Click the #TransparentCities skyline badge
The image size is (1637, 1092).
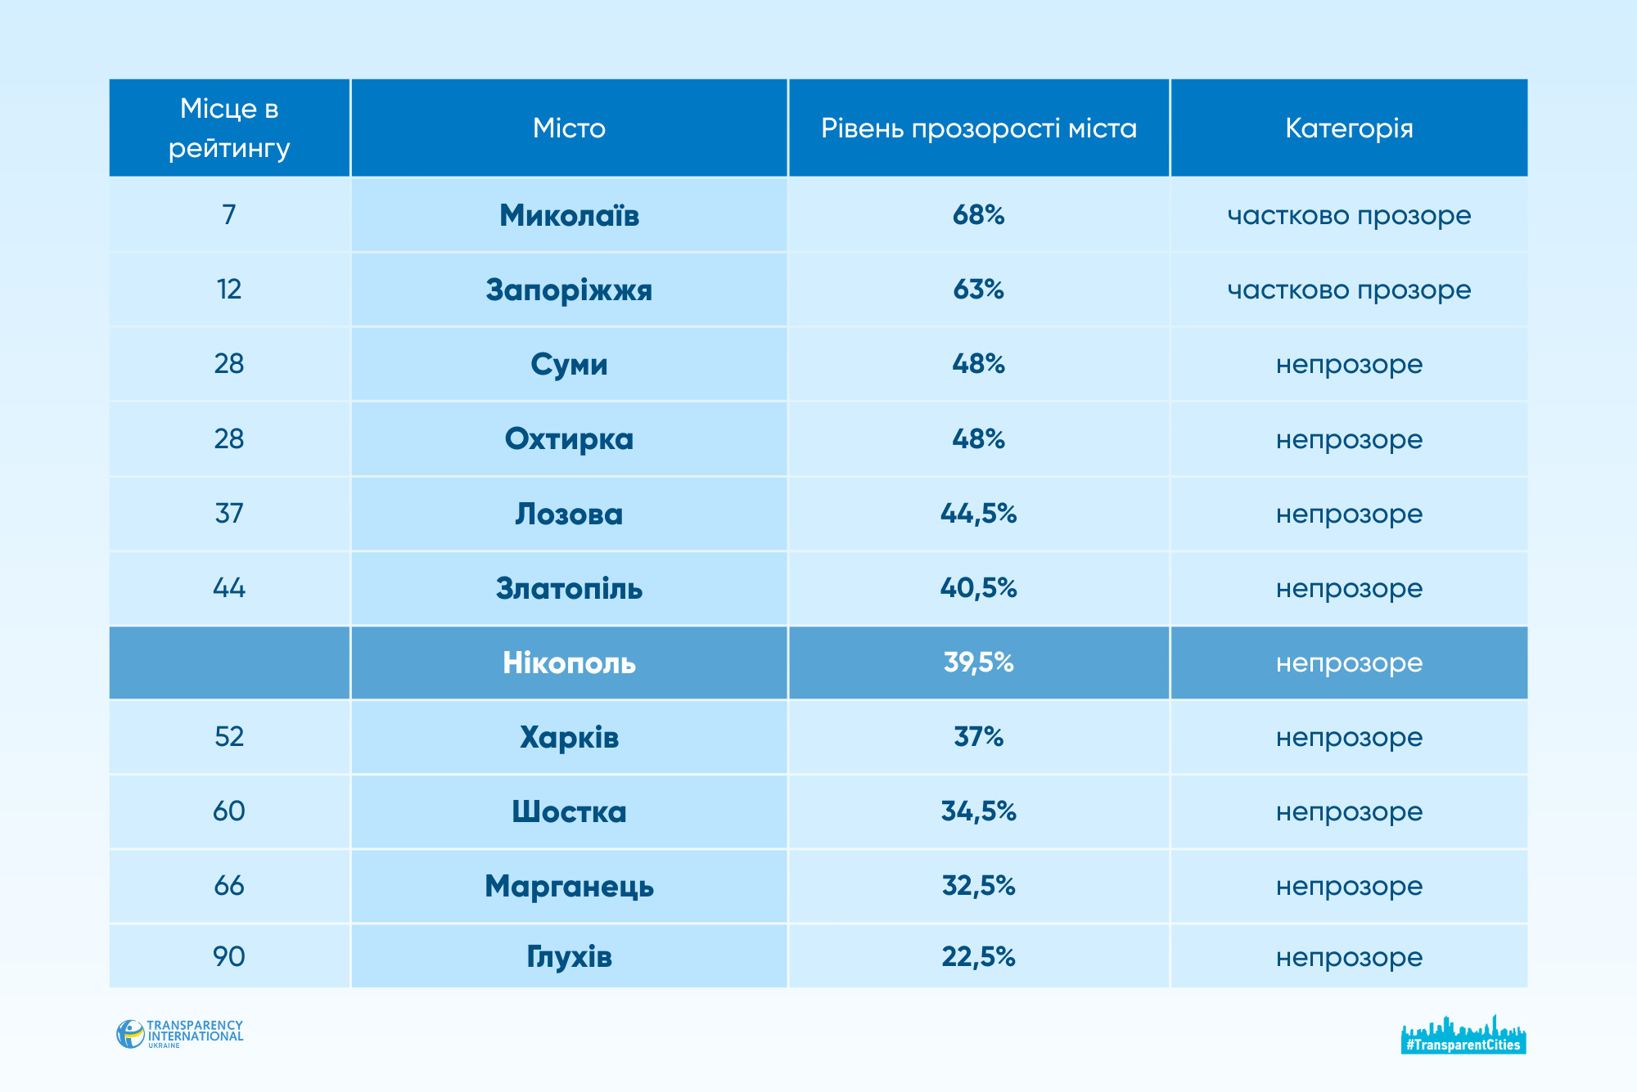tap(1463, 1036)
